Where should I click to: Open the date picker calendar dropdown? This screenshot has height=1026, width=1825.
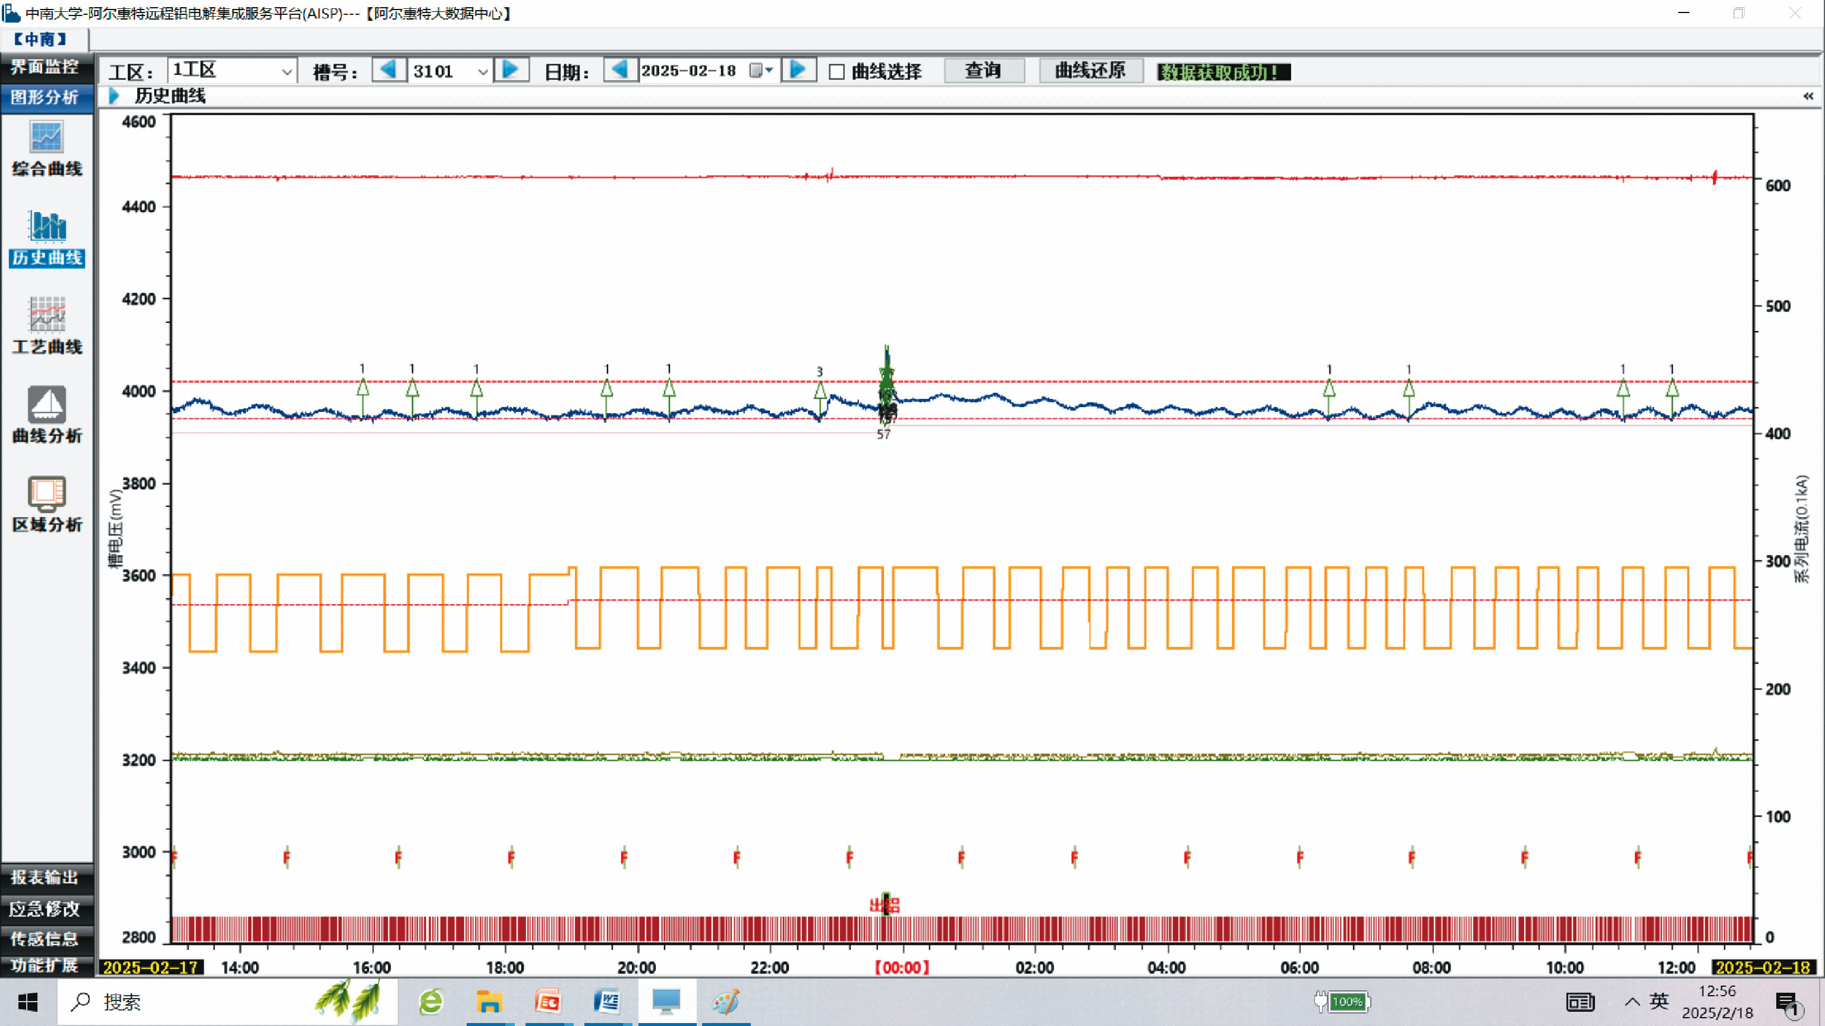pos(761,70)
